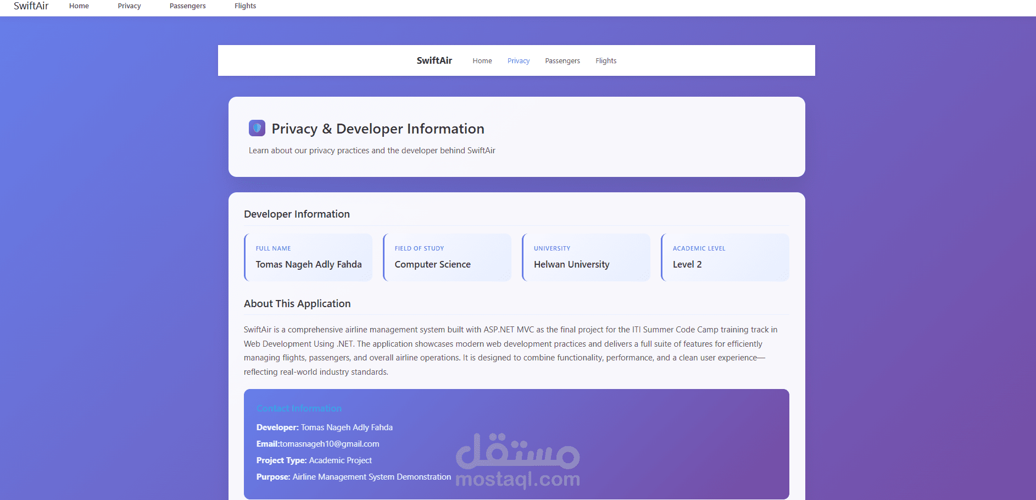Click the faint 'Contact Information' heading
The image size is (1036, 500).
299,409
